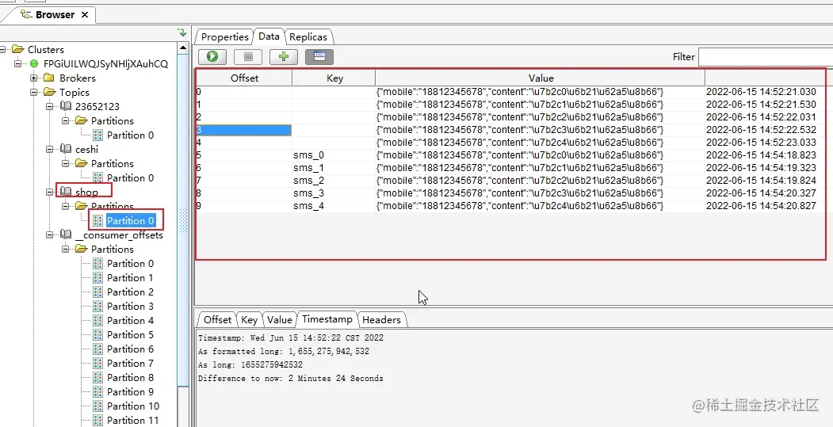Click the Partition 8 grid icon

(97, 378)
